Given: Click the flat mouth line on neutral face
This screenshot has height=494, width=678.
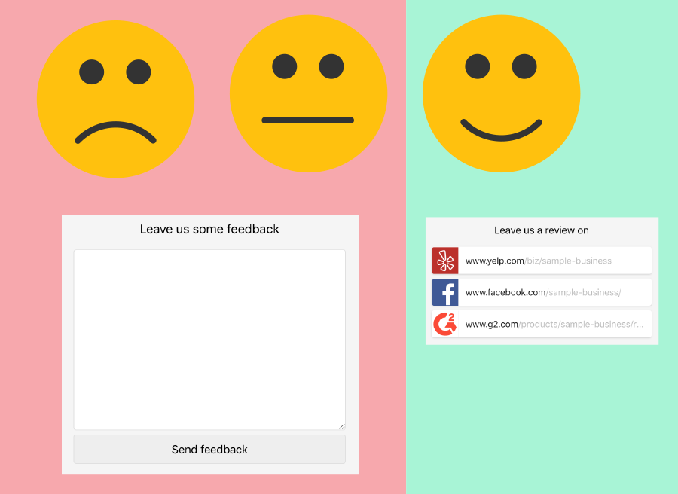Looking at the screenshot, I should [x=307, y=120].
